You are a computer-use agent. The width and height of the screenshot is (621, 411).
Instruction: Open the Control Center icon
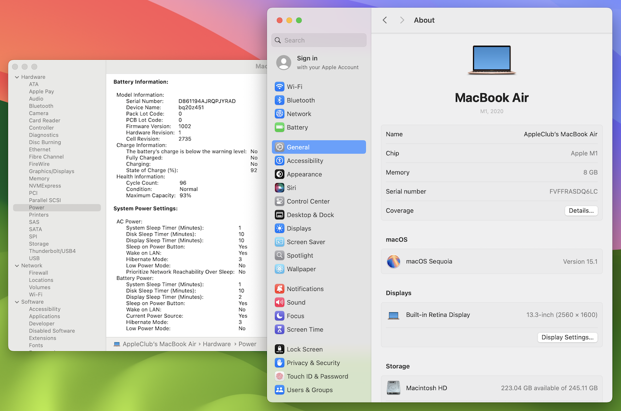pos(279,201)
